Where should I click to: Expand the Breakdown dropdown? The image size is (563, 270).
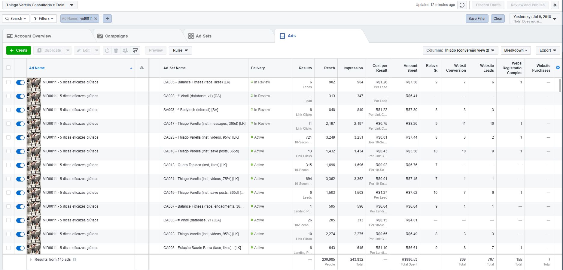[516, 50]
